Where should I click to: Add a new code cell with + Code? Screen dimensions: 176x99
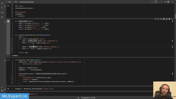coord(9,2)
